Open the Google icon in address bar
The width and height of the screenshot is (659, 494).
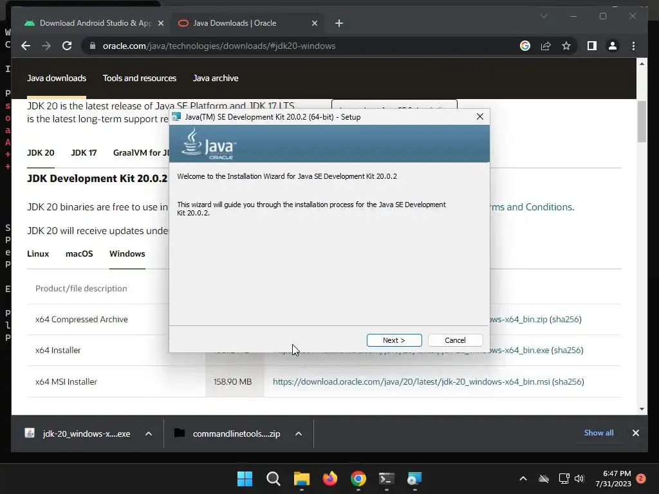[x=525, y=46]
